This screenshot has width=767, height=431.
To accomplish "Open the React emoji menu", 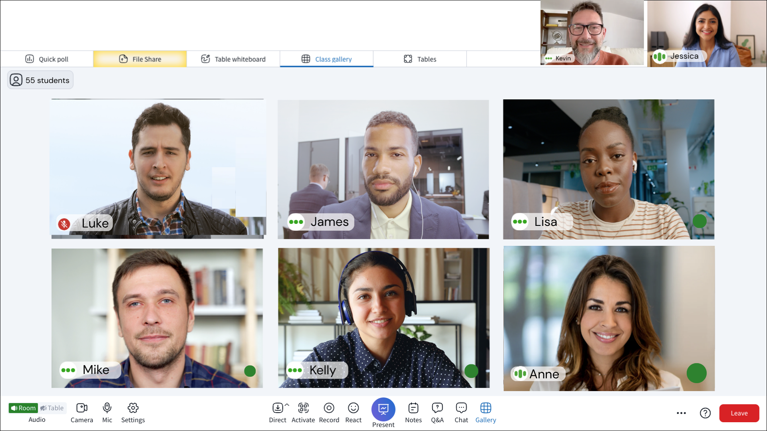I will tap(354, 413).
